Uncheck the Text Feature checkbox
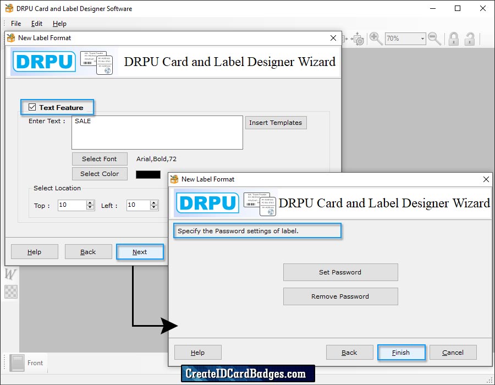The width and height of the screenshot is (495, 385). point(32,107)
